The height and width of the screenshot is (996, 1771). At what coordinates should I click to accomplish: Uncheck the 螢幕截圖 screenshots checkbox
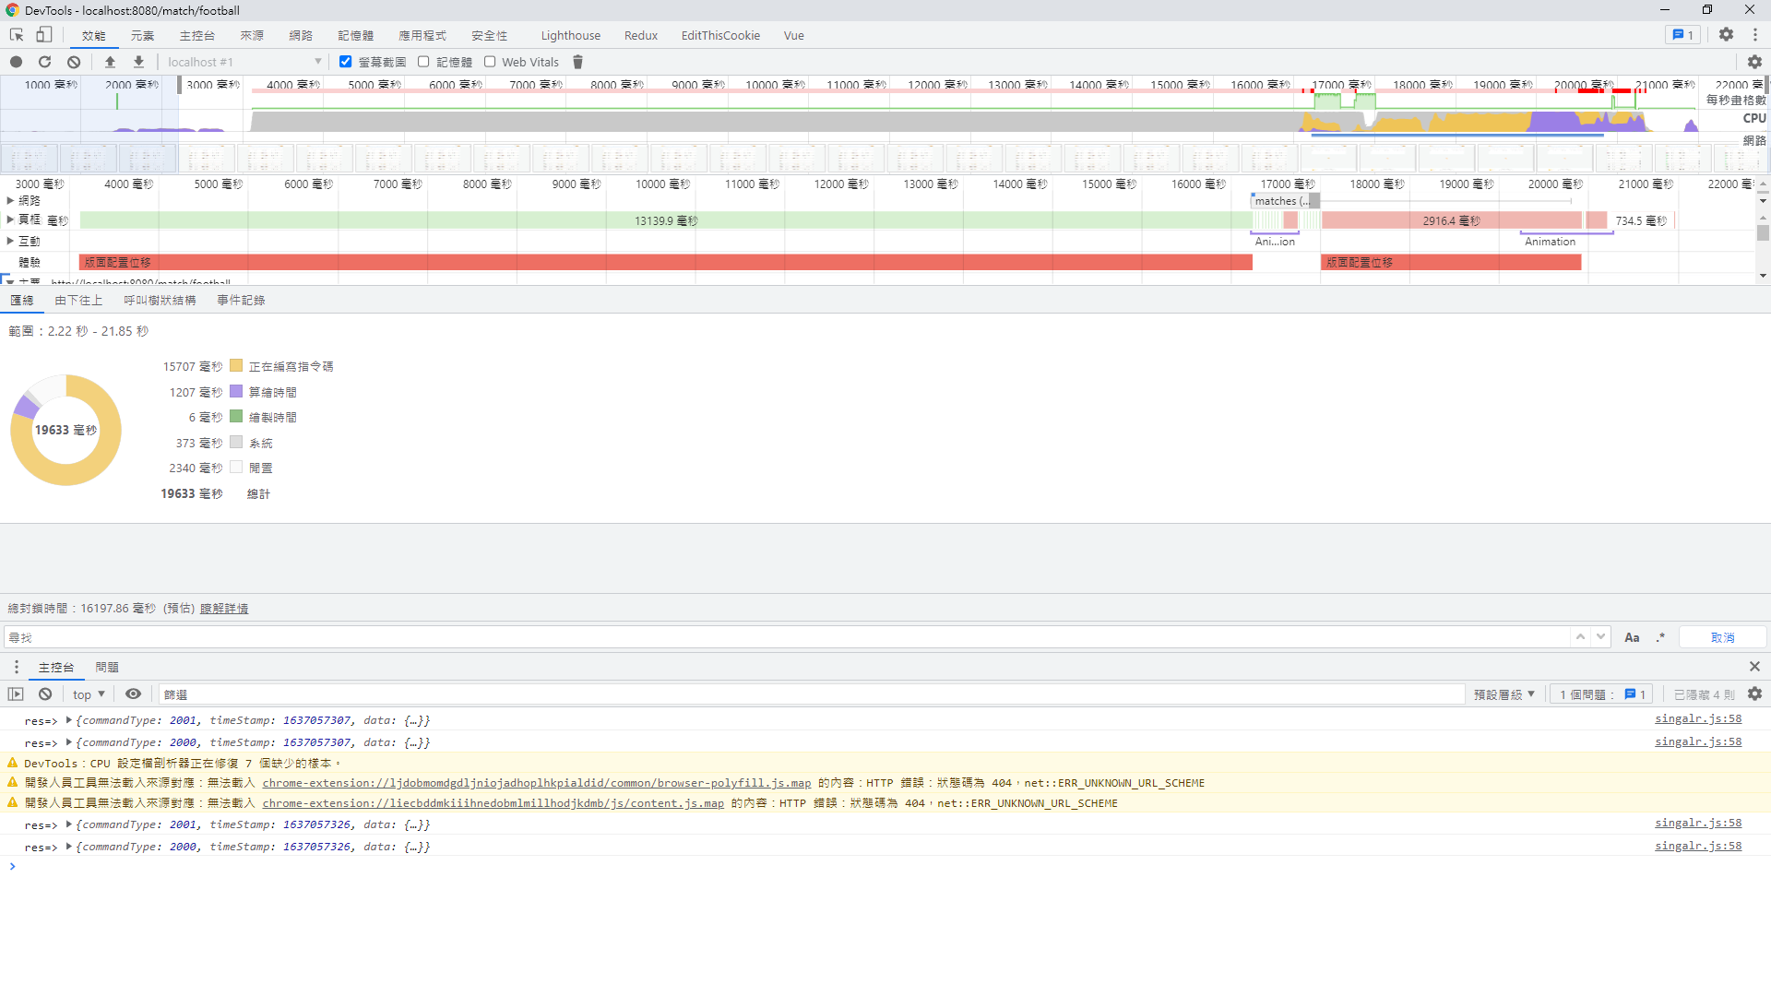[346, 62]
